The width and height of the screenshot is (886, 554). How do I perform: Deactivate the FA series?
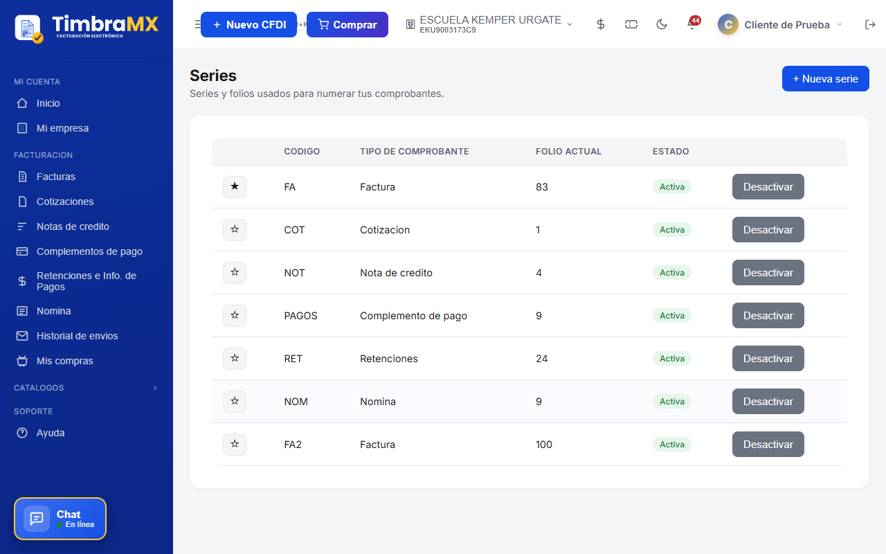point(768,187)
